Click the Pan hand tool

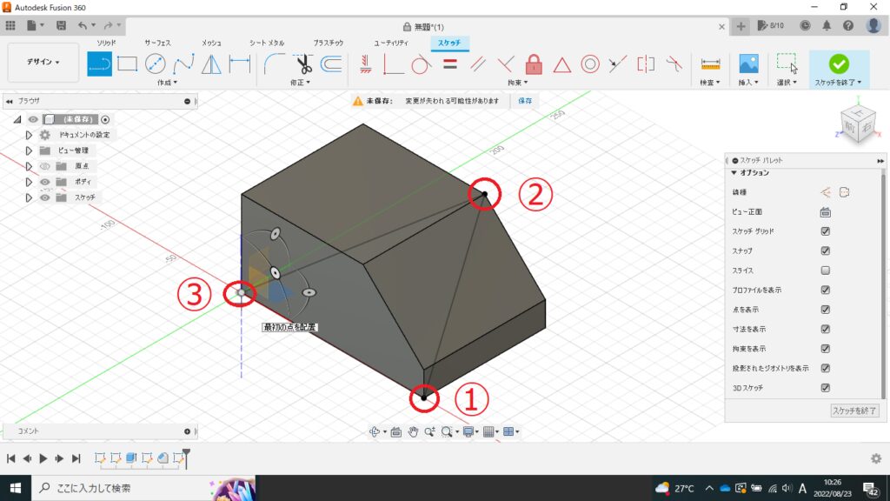tap(413, 431)
